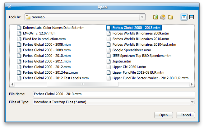Click the Home folder icon
Screen dimensions: 204x129
(163, 17)
